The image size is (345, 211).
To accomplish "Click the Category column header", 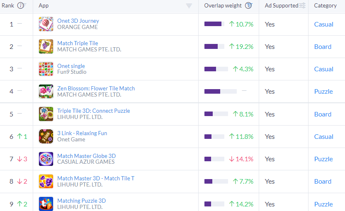I will coord(325,5).
